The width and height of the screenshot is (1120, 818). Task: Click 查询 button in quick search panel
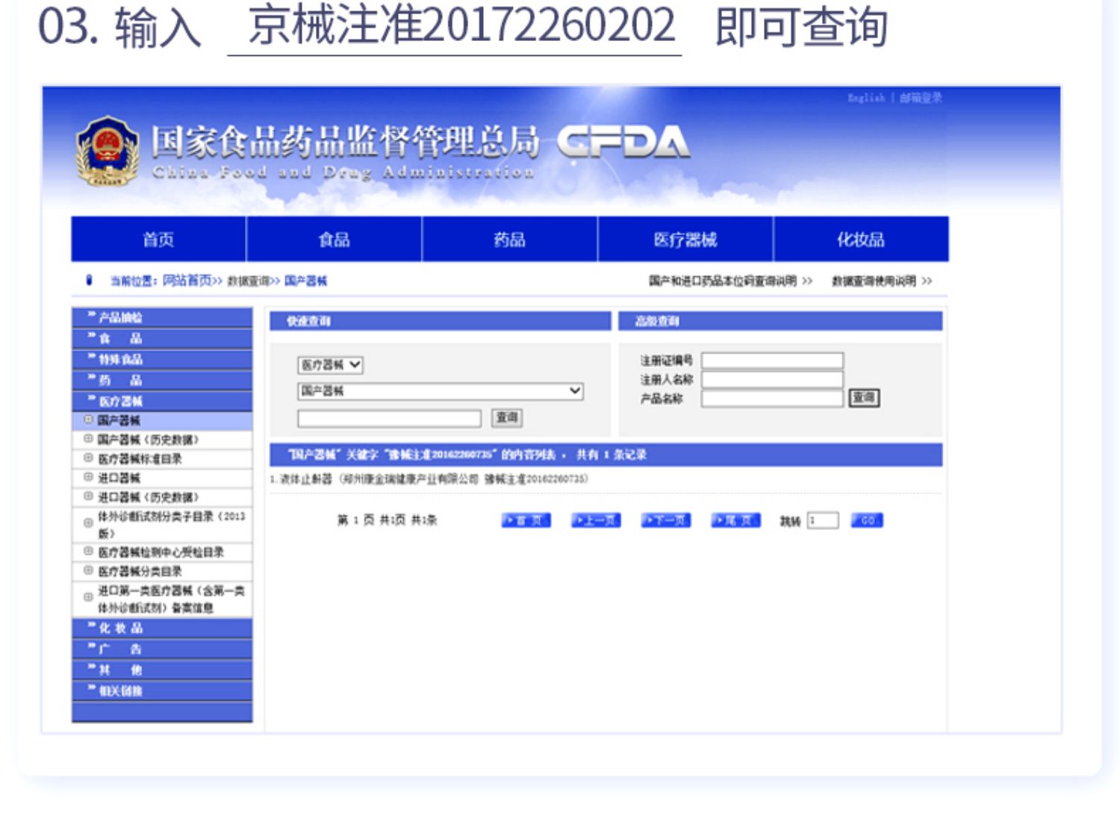[x=507, y=418]
